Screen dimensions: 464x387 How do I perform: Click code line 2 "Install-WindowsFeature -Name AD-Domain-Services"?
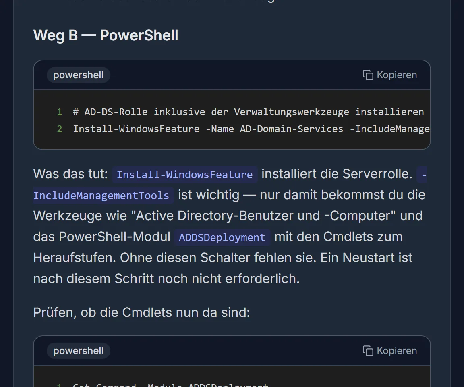(x=208, y=129)
